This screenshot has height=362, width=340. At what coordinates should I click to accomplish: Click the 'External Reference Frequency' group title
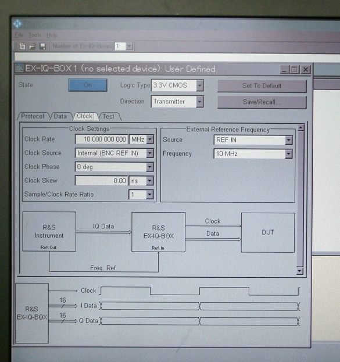coord(228,130)
